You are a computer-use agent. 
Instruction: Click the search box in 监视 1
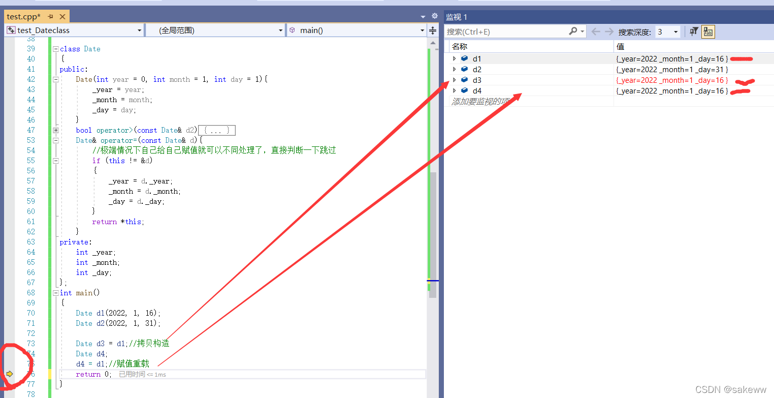pyautogui.click(x=505, y=32)
